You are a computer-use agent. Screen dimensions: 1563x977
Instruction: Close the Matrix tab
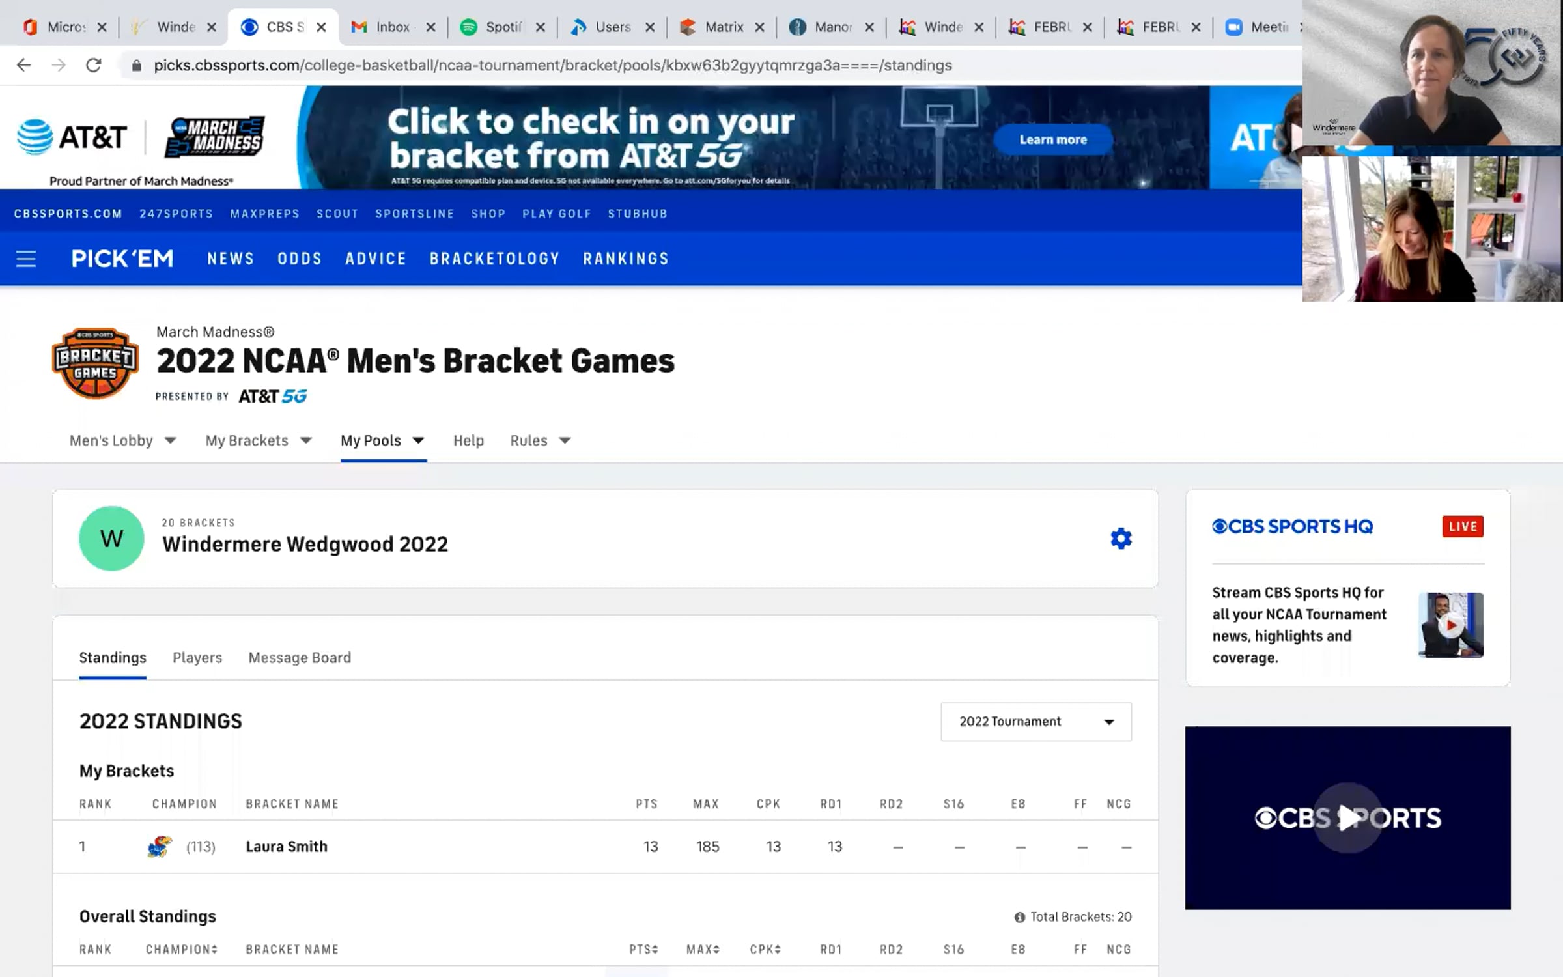[x=759, y=27]
